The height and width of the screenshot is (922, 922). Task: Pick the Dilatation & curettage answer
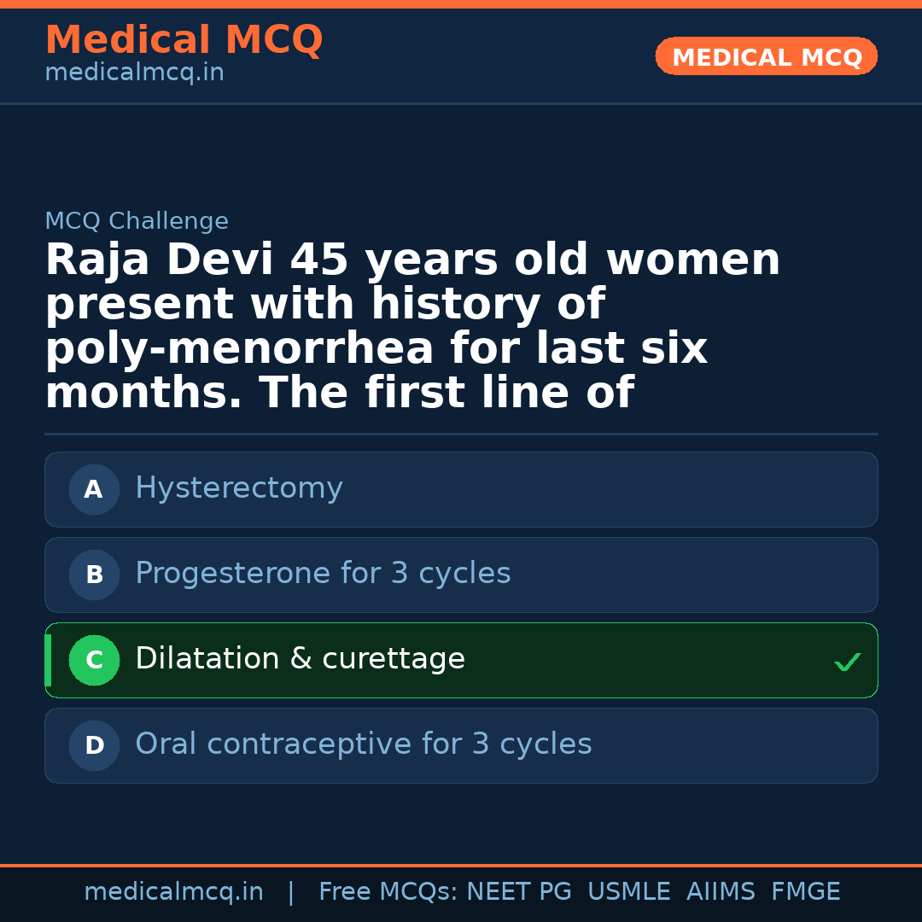300,659
